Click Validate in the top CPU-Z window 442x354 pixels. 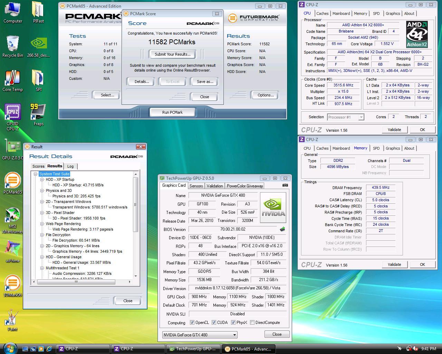click(394, 130)
